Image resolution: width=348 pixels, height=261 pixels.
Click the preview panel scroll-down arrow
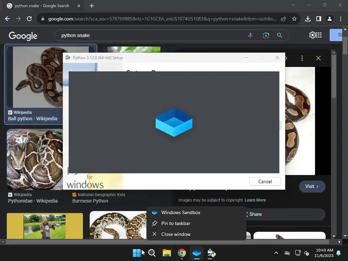pyautogui.click(x=334, y=237)
